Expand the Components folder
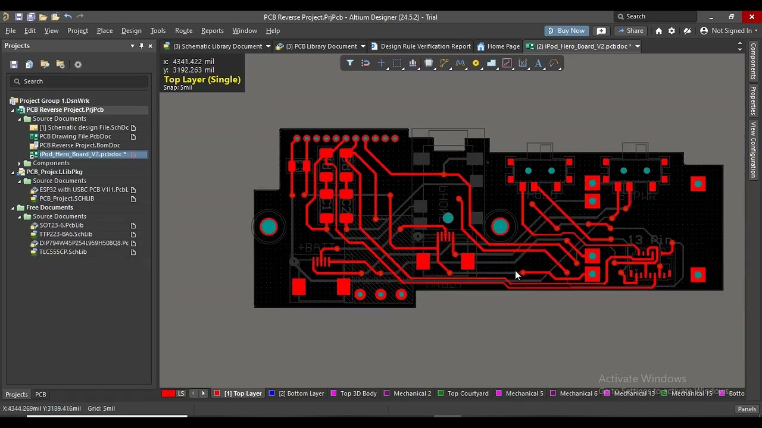The height and width of the screenshot is (428, 762). pyautogui.click(x=20, y=163)
